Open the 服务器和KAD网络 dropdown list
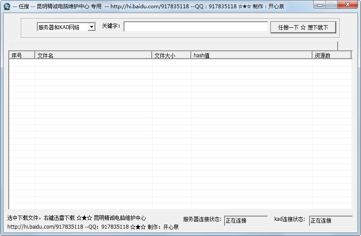This screenshot has height=236, width=361. 91,27
